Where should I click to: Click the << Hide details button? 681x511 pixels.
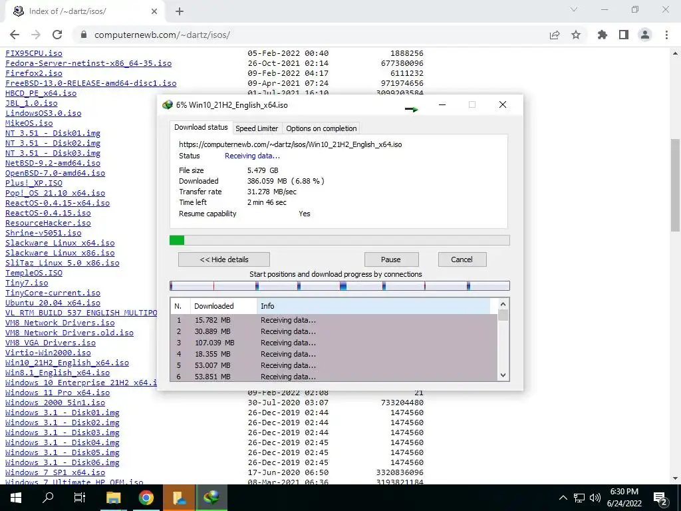point(224,259)
